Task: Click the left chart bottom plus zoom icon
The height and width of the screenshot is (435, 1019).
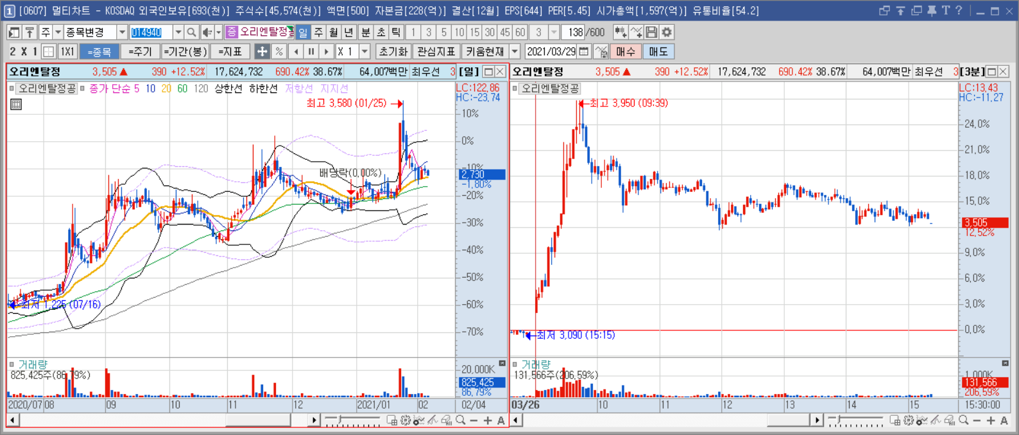Action: 488,420
